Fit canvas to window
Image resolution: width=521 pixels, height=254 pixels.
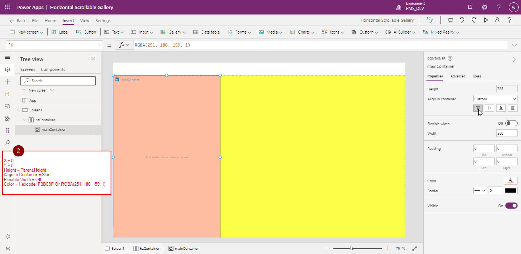click(x=415, y=248)
